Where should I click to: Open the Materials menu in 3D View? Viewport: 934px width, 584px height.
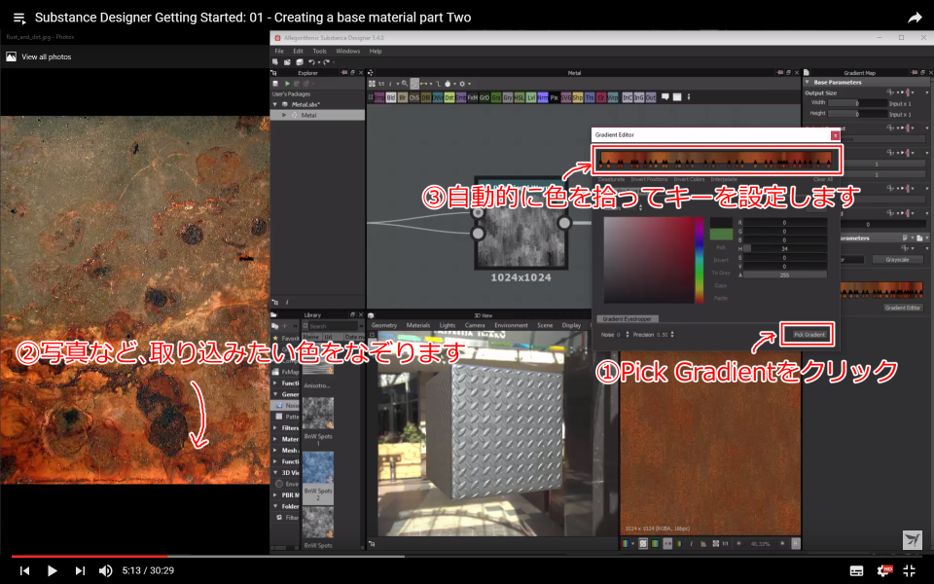pos(418,325)
